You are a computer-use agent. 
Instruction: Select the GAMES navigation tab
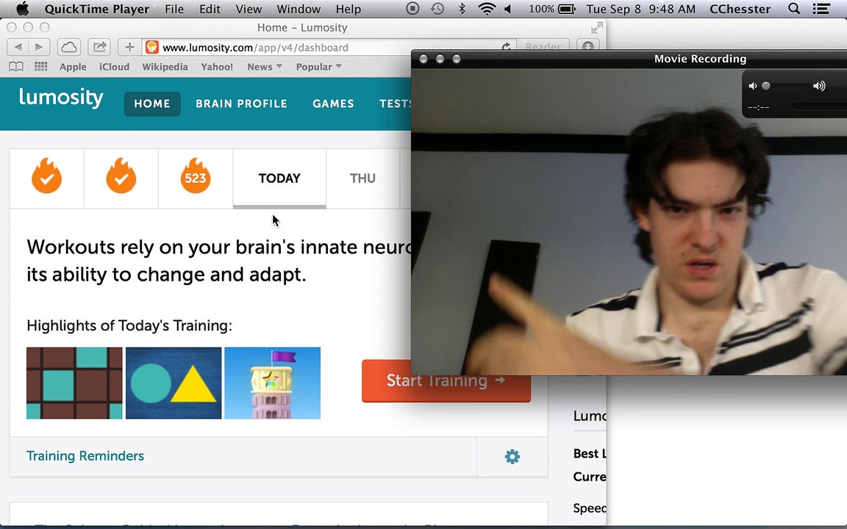(333, 104)
